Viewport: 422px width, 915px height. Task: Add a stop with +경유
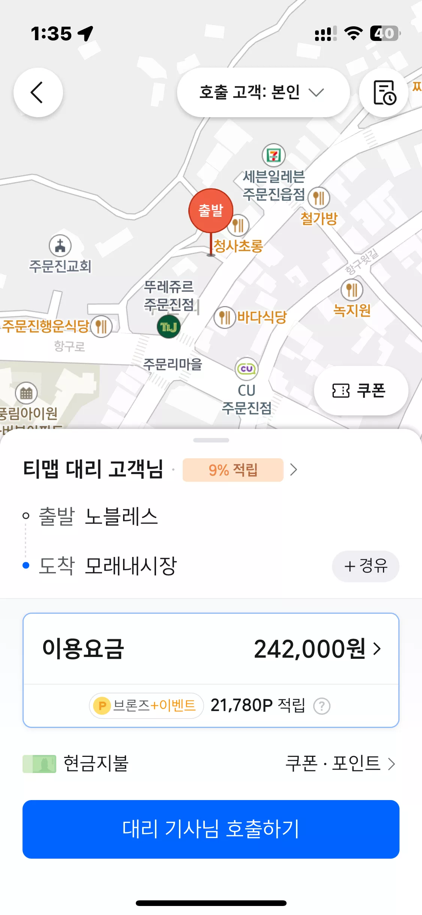366,566
